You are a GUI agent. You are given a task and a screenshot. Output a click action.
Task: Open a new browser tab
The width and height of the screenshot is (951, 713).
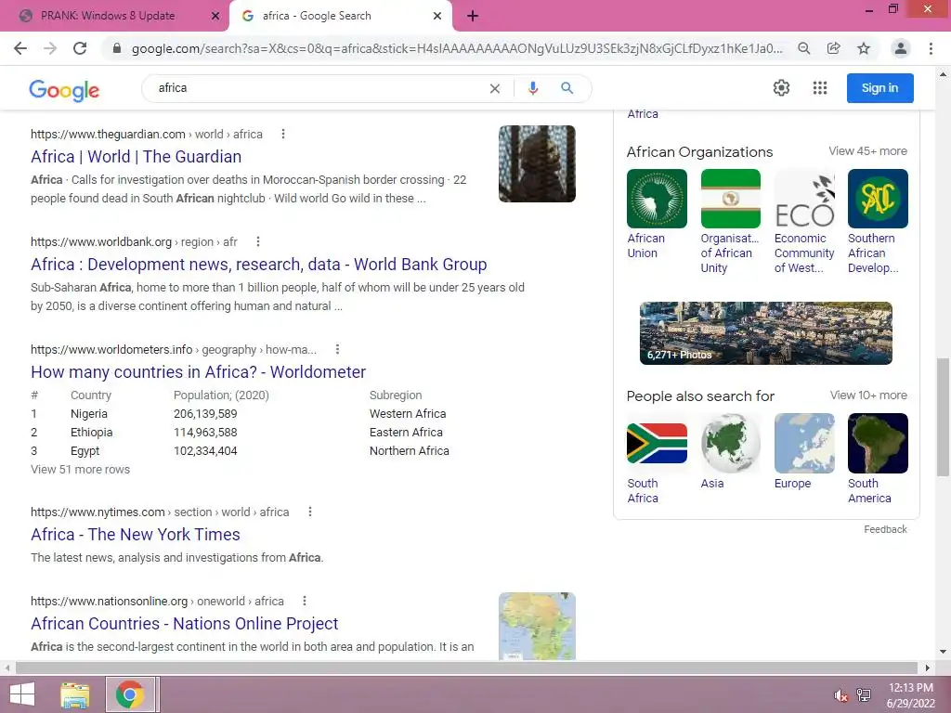473,16
